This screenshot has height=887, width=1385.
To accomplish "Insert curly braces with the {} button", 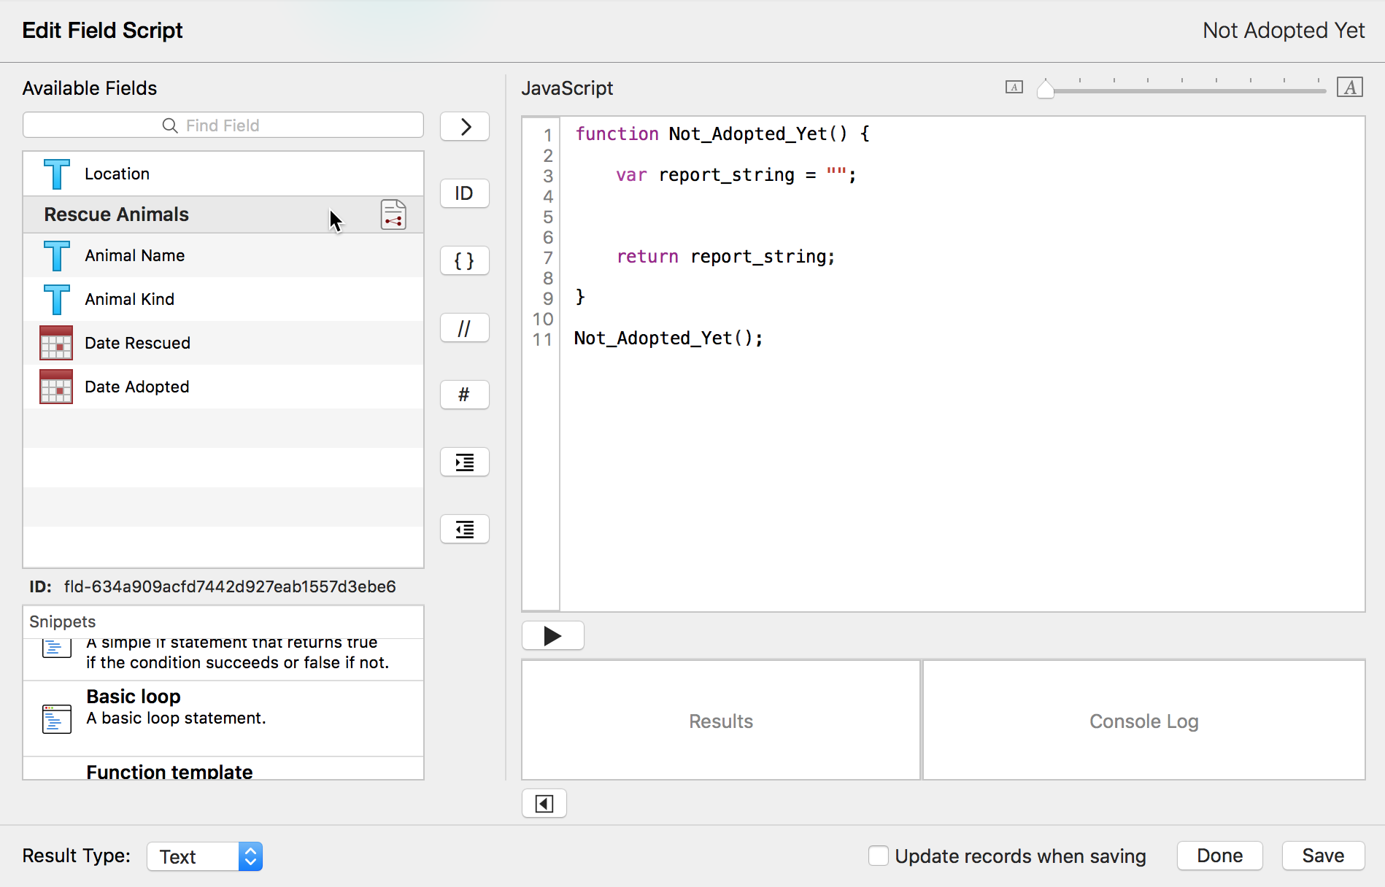I will pos(464,260).
